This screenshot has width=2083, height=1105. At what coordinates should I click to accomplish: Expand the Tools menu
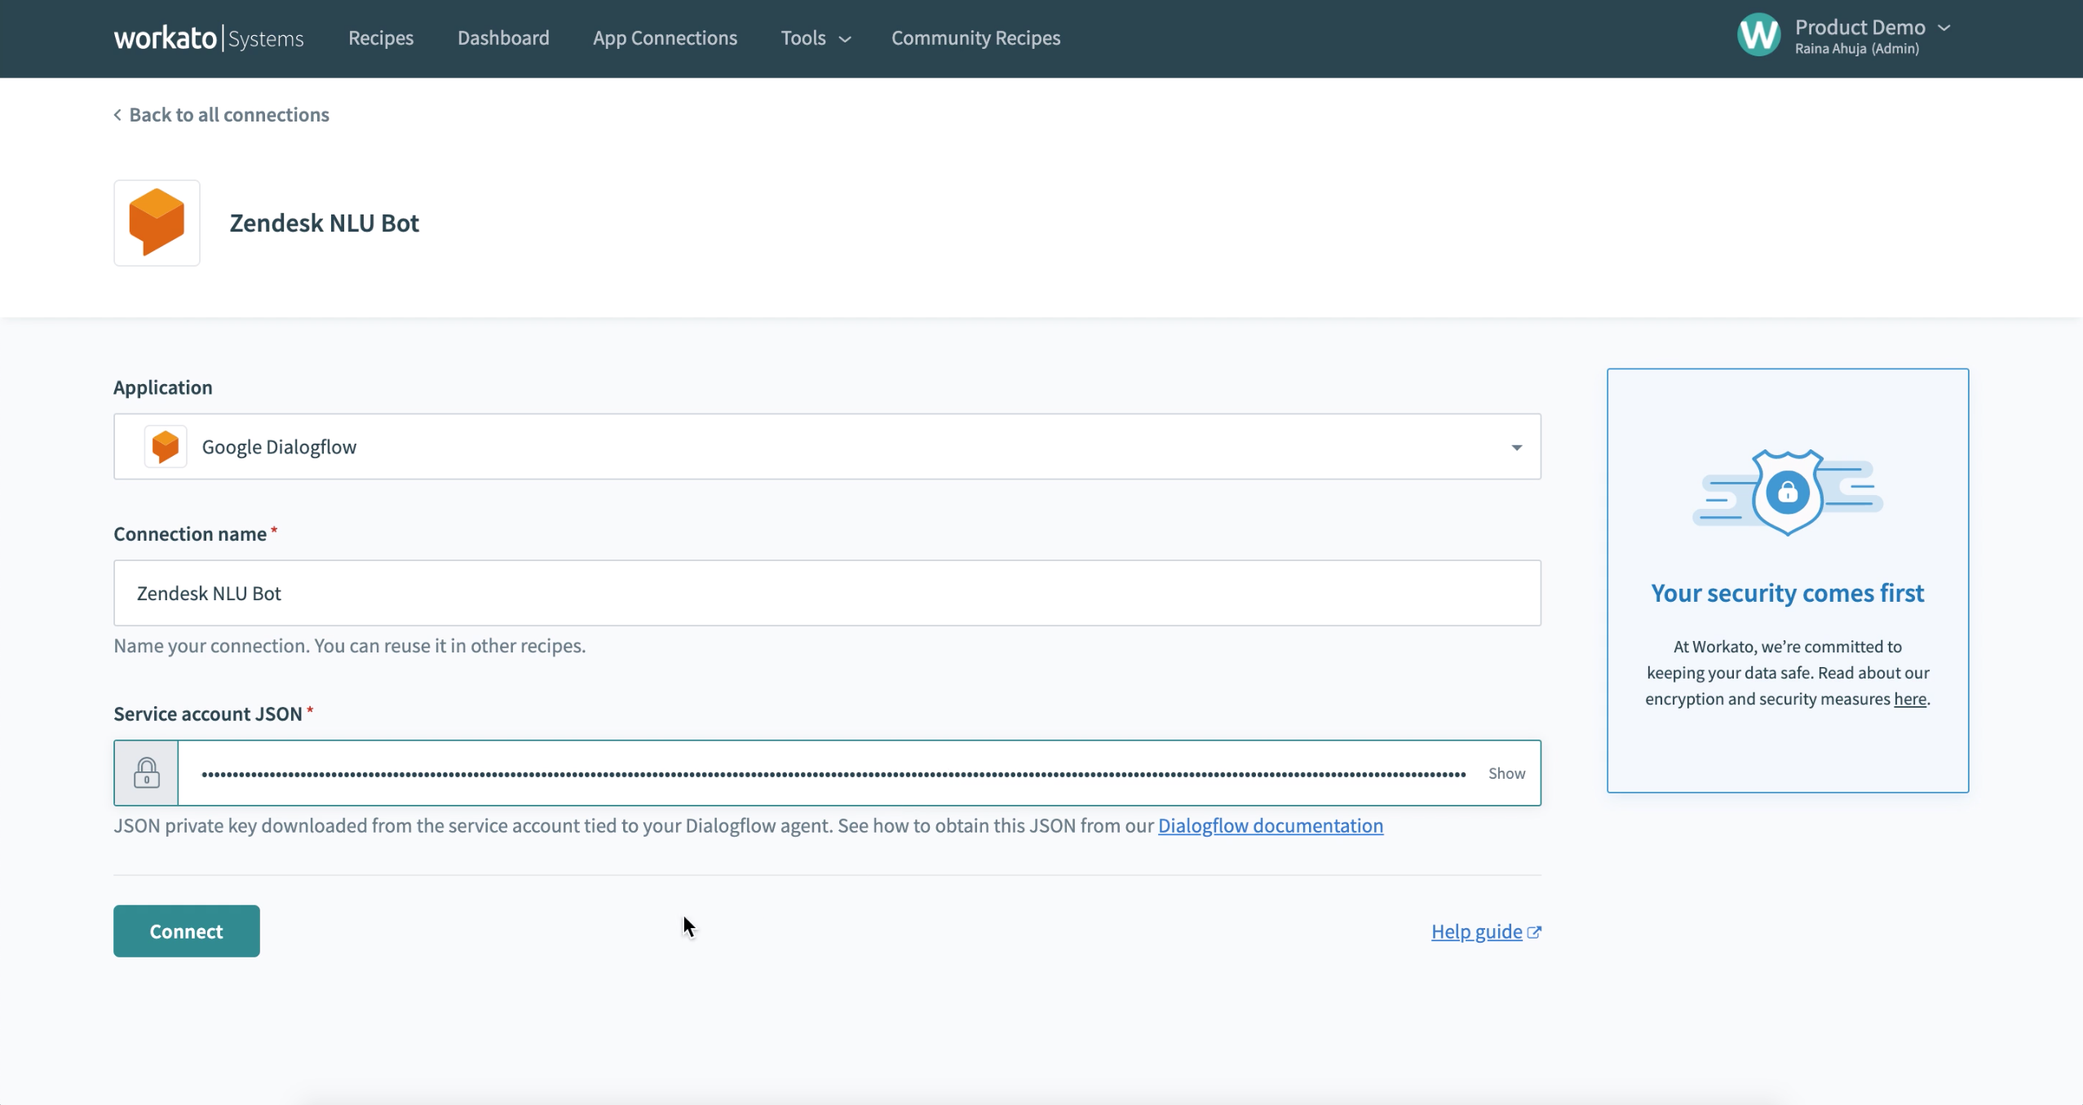coord(816,38)
